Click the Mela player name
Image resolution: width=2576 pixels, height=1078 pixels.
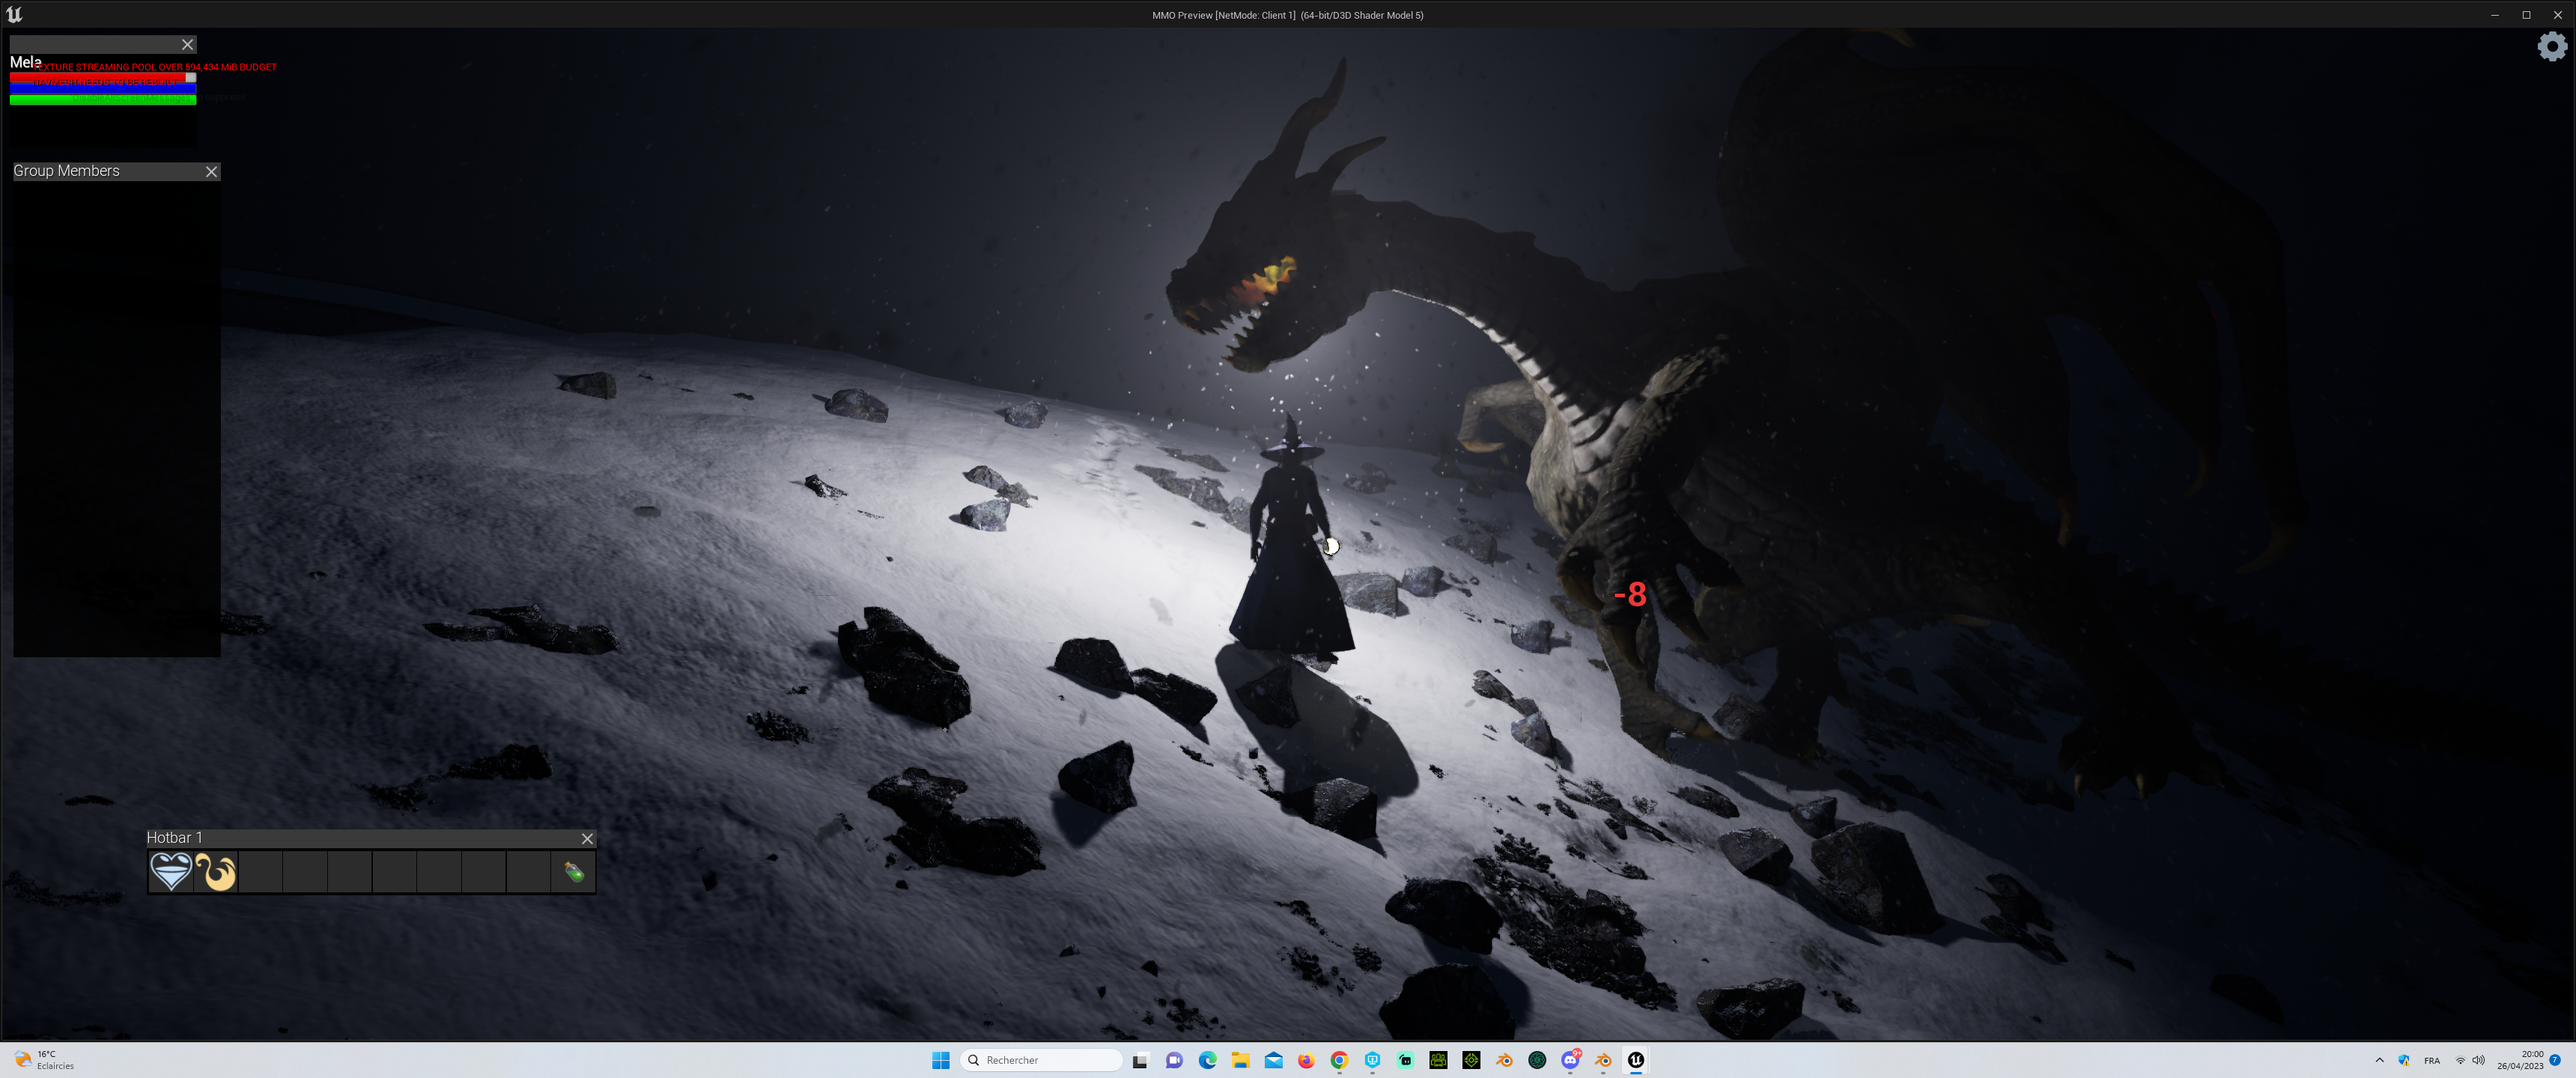tap(26, 62)
